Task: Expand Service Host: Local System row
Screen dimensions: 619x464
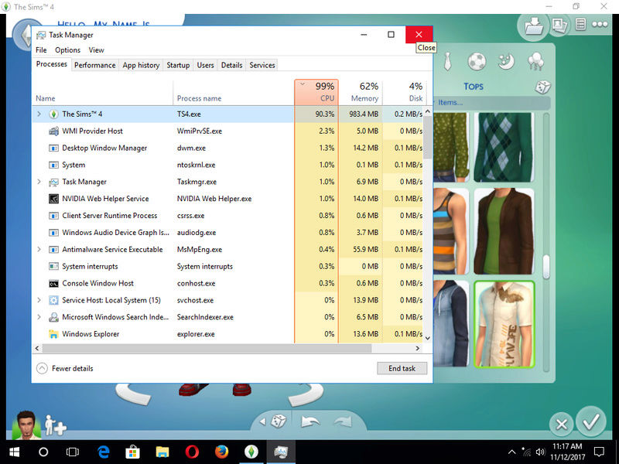Action: coord(39,300)
